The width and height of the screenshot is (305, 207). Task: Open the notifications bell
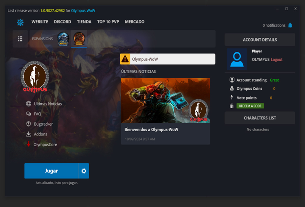click(290, 26)
